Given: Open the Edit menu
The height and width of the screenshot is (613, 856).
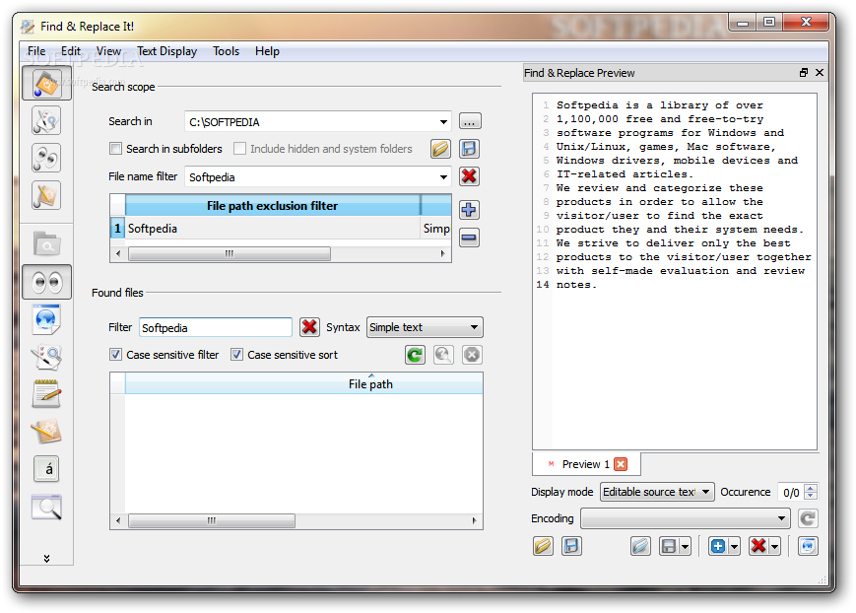Looking at the screenshot, I should click(70, 51).
